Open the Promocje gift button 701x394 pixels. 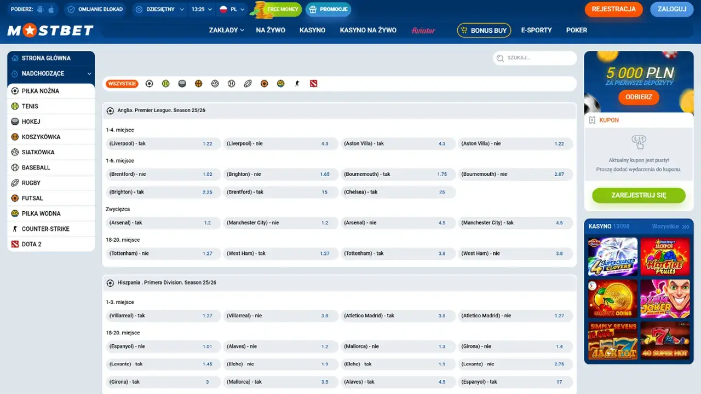pyautogui.click(x=328, y=9)
